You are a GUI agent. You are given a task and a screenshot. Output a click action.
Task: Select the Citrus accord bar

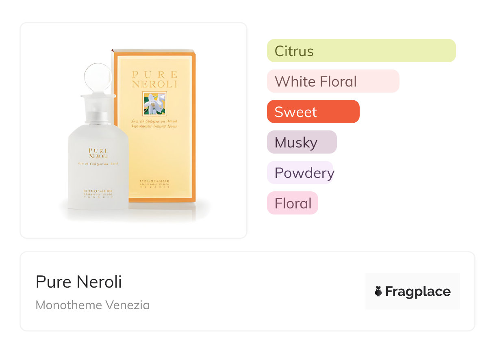[x=361, y=51]
